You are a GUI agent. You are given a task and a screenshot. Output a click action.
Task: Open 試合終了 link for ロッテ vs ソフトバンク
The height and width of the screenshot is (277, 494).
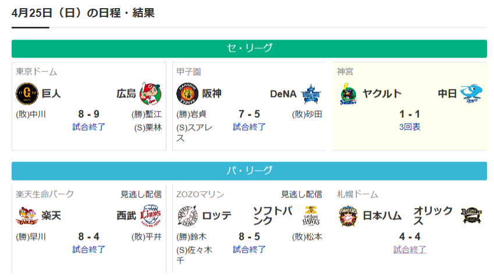[249, 250]
